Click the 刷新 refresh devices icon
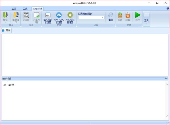 coord(110,15)
